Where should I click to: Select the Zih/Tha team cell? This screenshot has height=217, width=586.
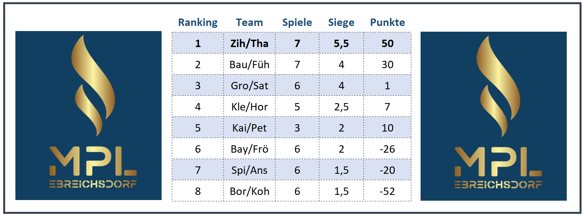click(x=249, y=43)
